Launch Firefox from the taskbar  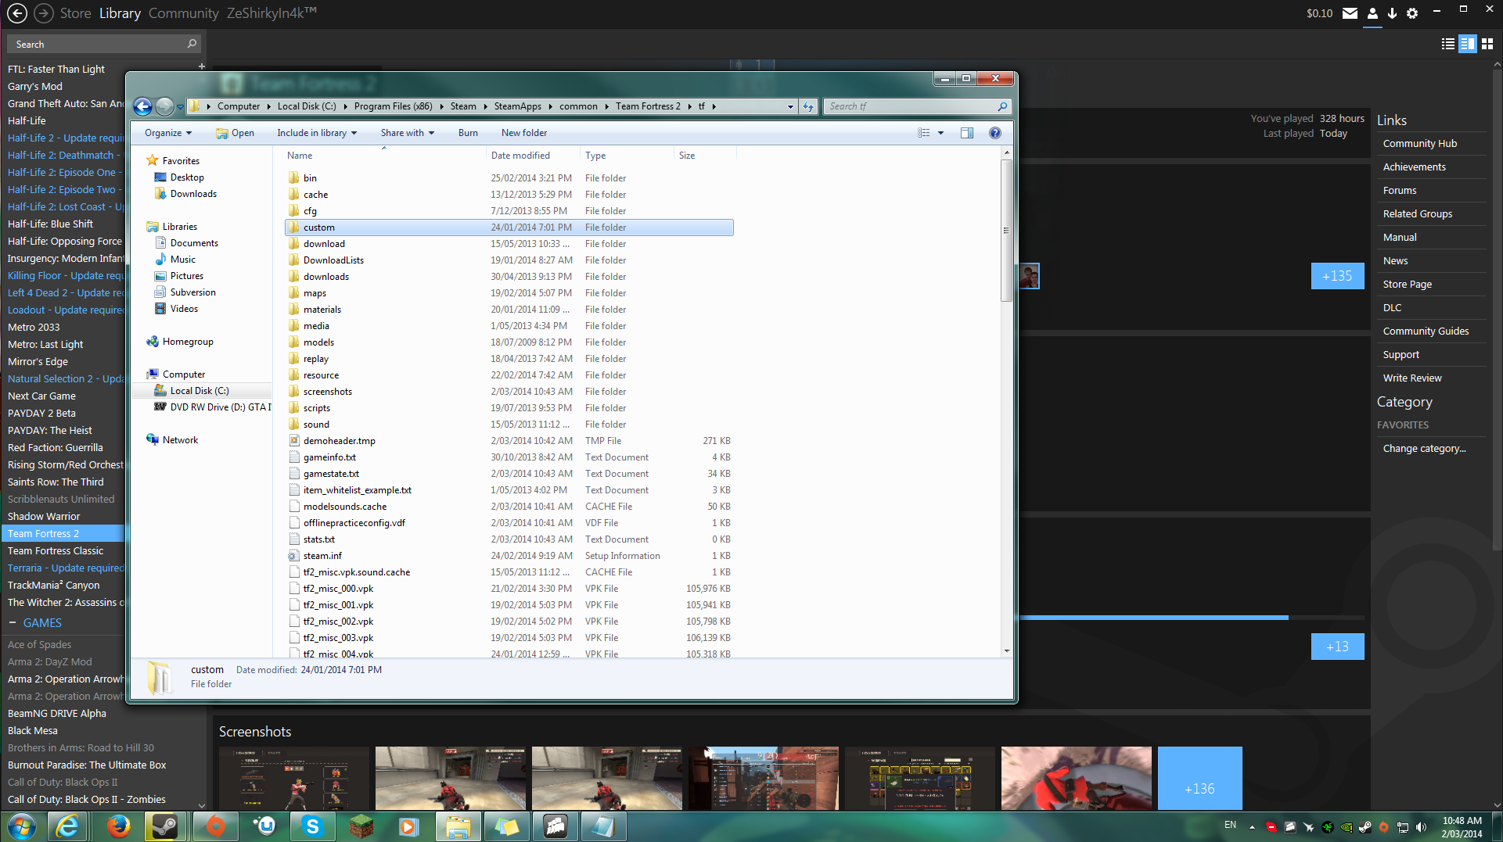tap(118, 826)
